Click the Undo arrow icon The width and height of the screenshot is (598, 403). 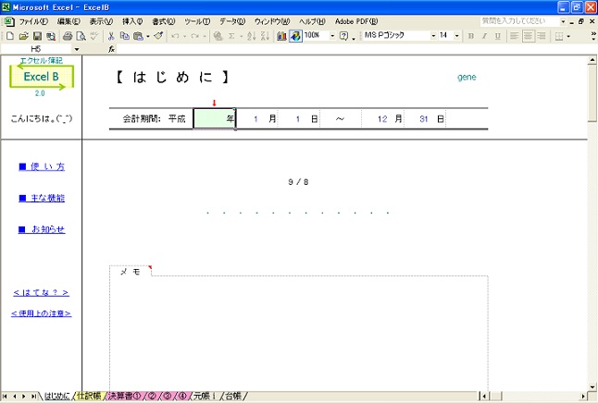[176, 36]
